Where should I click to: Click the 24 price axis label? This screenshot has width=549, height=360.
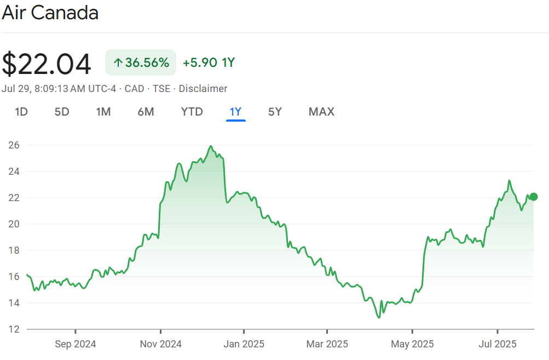(x=14, y=172)
